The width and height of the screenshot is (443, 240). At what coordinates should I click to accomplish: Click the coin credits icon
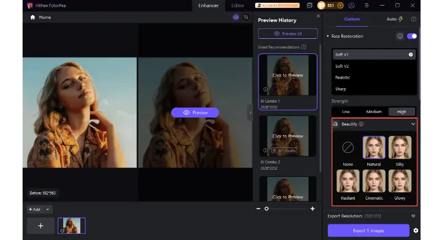322,6
